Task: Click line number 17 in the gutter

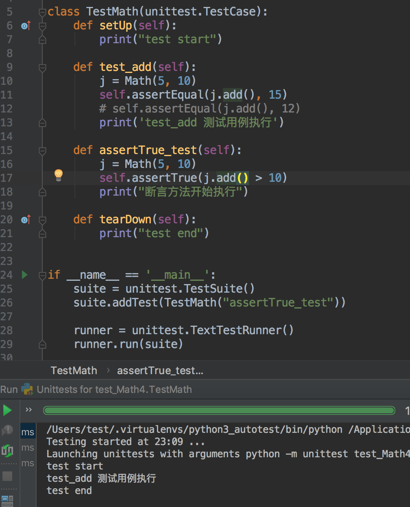Action: pos(7,178)
